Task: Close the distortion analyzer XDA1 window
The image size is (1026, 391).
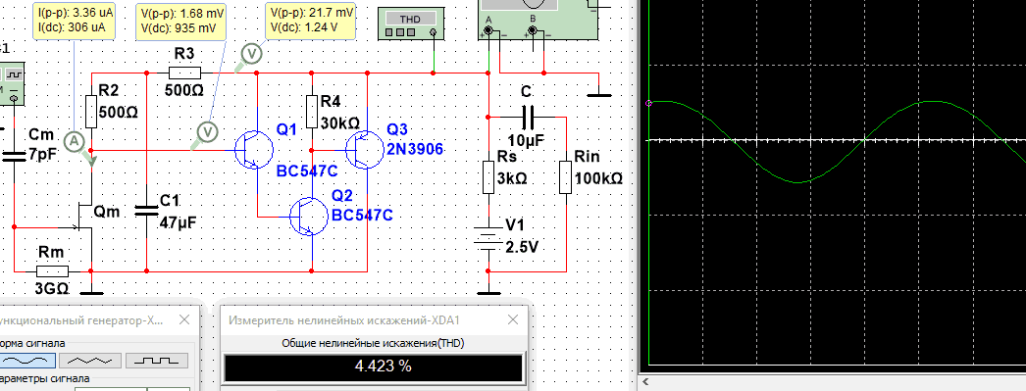Action: point(514,319)
